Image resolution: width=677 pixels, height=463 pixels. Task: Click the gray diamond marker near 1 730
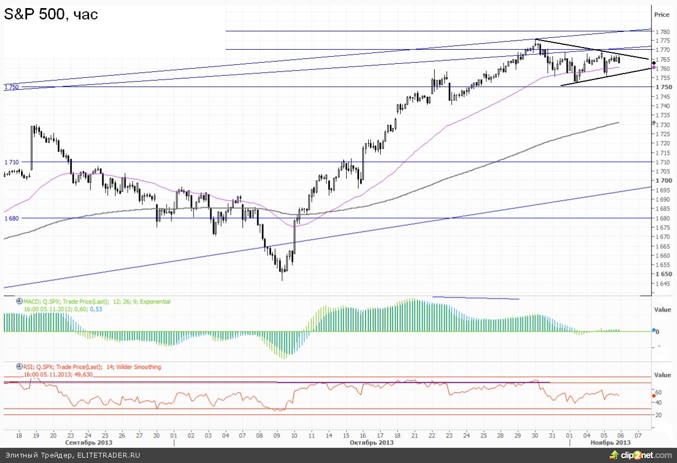click(654, 123)
